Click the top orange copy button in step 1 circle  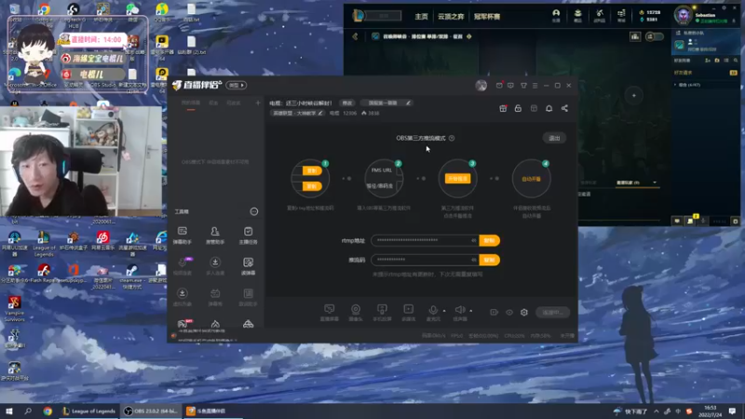(x=312, y=170)
